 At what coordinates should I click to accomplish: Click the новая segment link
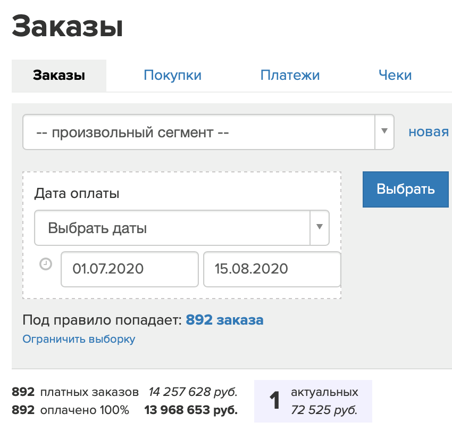pos(428,132)
